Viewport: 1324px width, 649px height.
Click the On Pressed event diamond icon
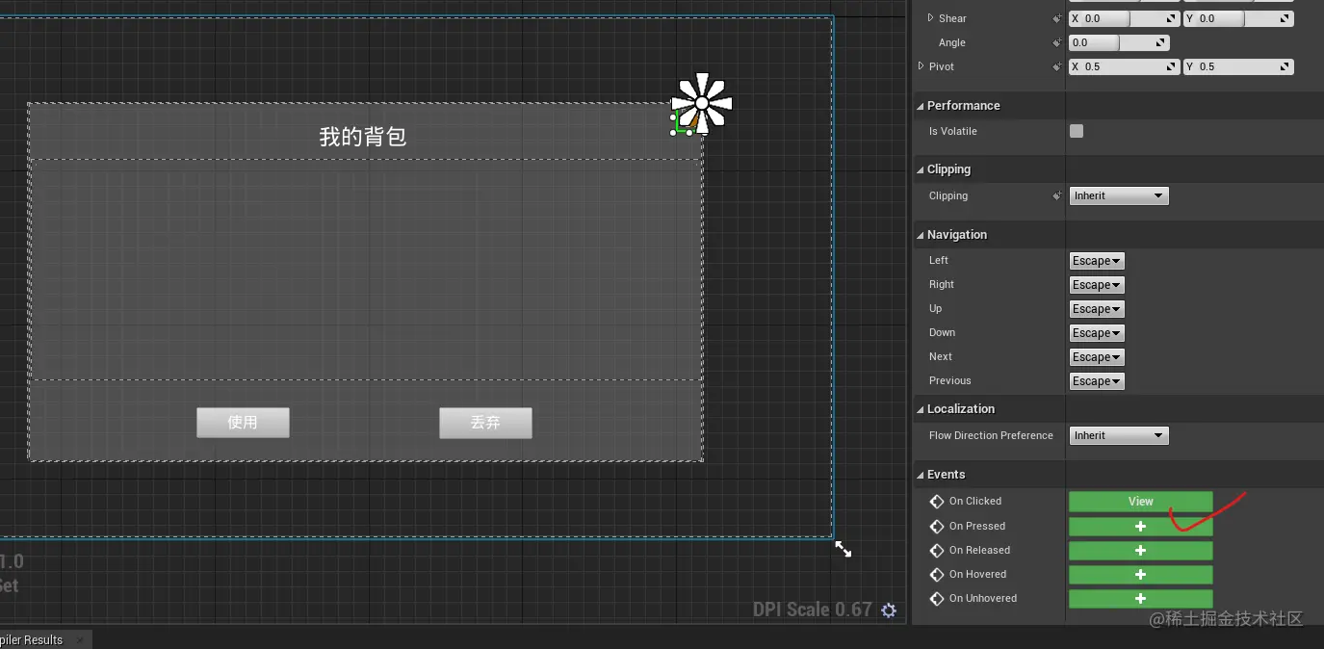937,527
